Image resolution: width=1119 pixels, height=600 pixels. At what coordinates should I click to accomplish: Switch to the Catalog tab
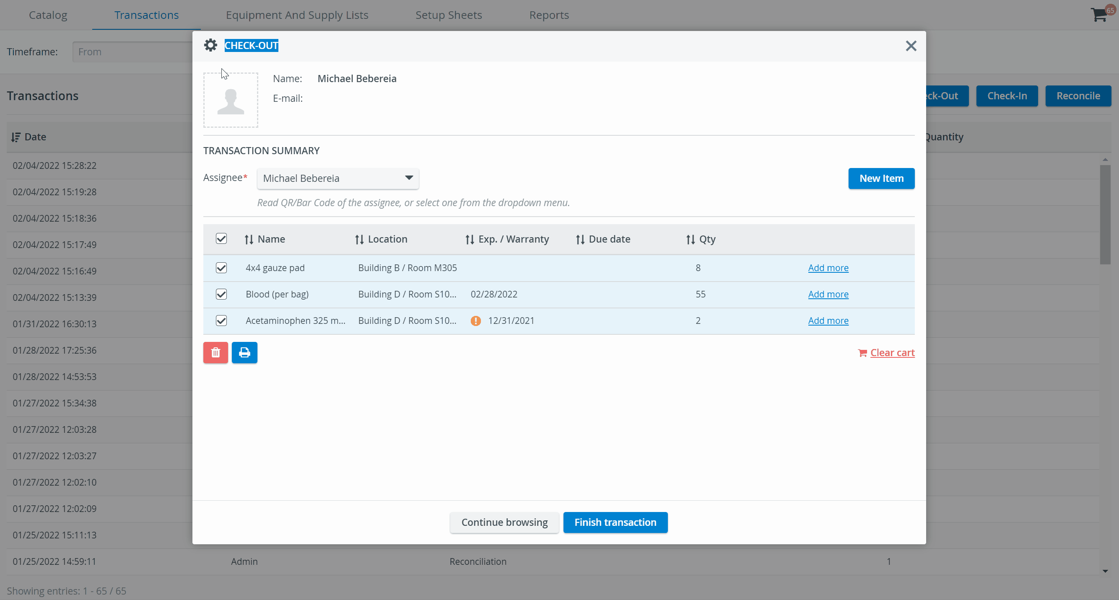coord(48,15)
